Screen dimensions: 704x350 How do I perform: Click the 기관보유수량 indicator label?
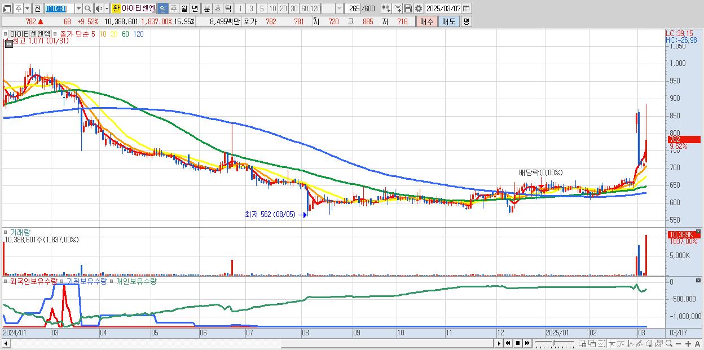coord(86,281)
